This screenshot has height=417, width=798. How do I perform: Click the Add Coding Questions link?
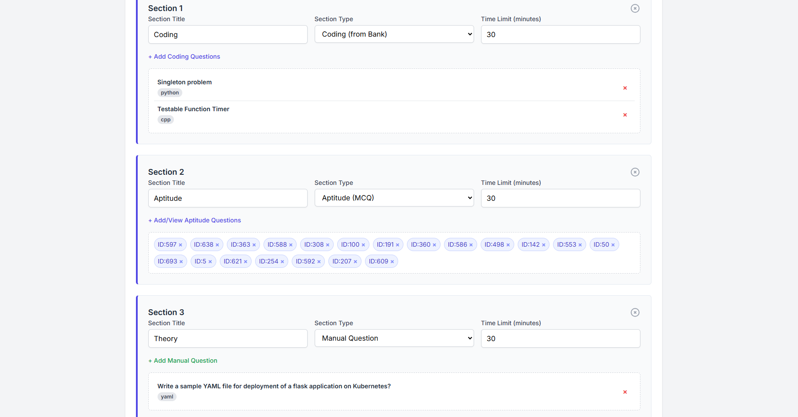[x=184, y=56]
